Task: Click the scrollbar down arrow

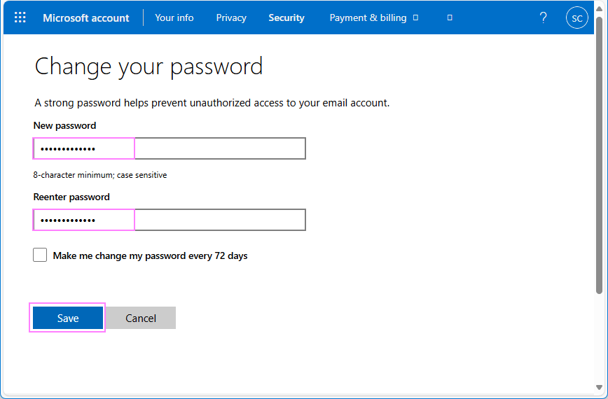Action: coord(599,387)
